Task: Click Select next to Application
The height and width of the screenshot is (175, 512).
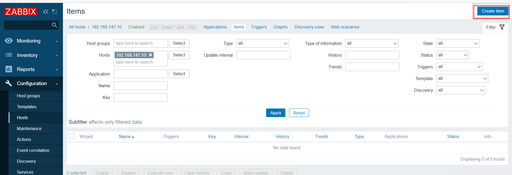Action: tap(179, 74)
